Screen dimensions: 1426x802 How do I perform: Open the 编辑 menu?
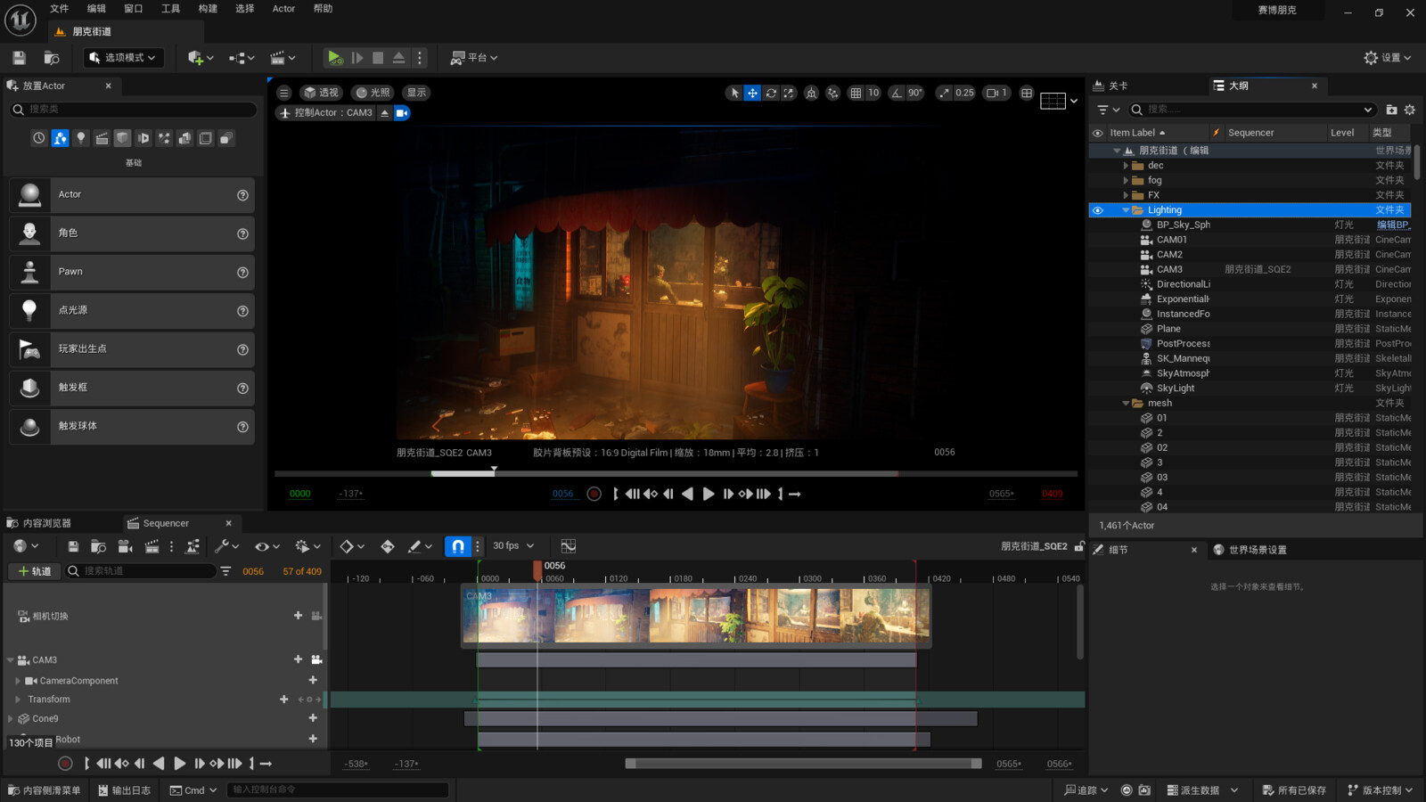tap(96, 9)
